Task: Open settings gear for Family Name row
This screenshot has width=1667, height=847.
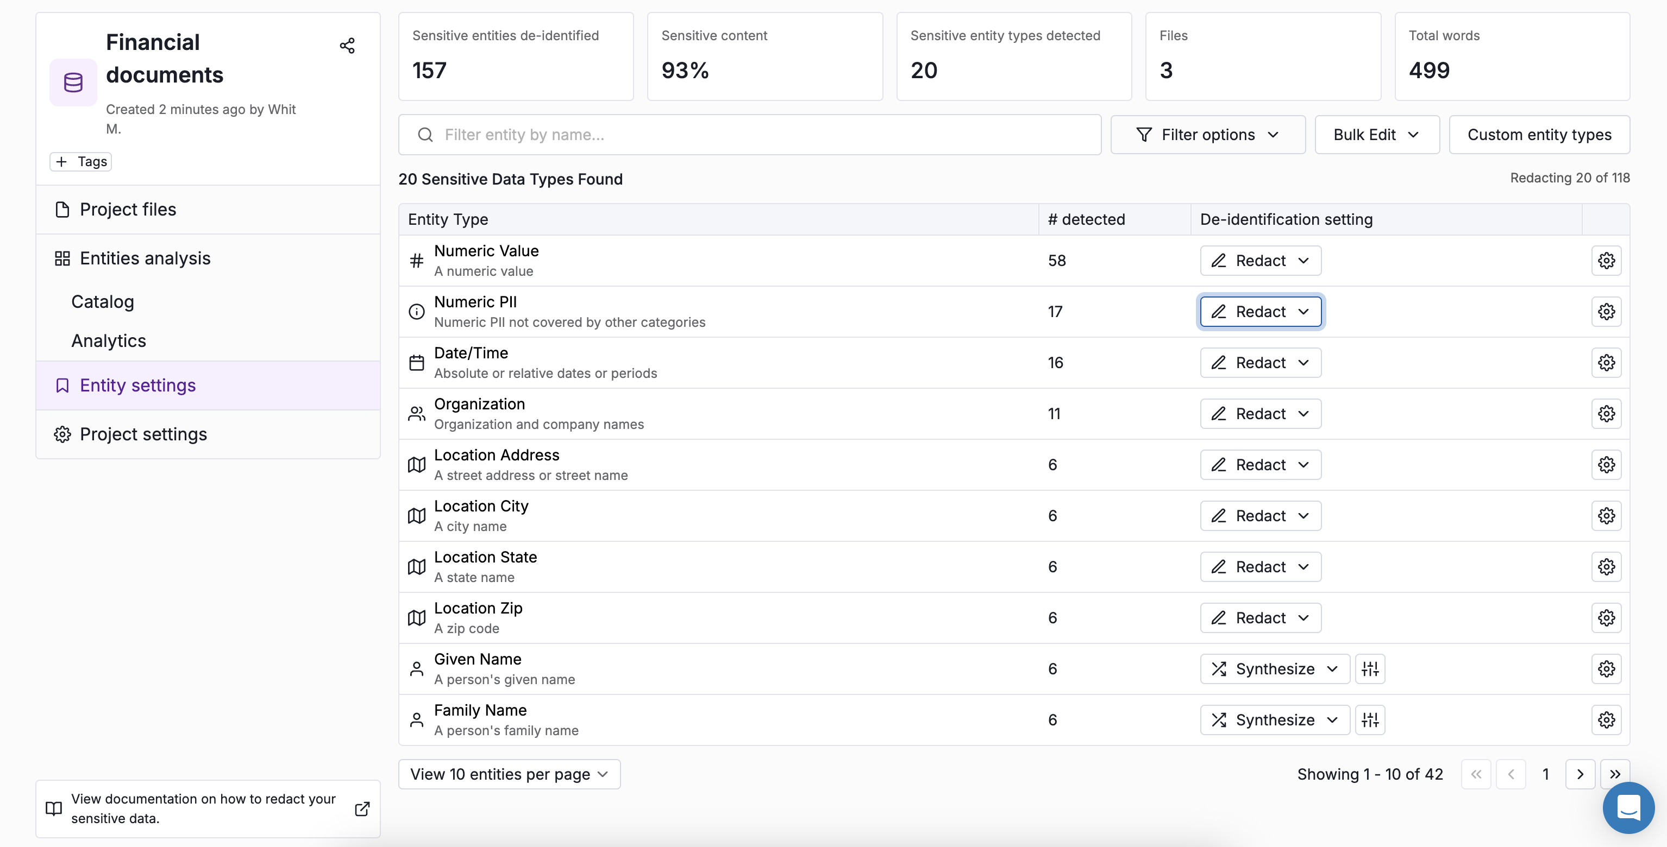Action: coord(1606,719)
